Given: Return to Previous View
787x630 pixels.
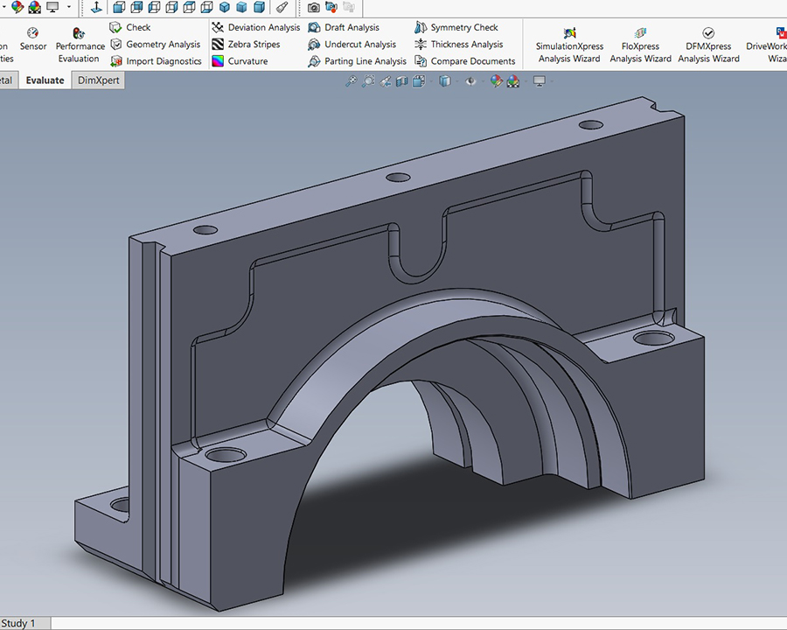Looking at the screenshot, I should 385,80.
